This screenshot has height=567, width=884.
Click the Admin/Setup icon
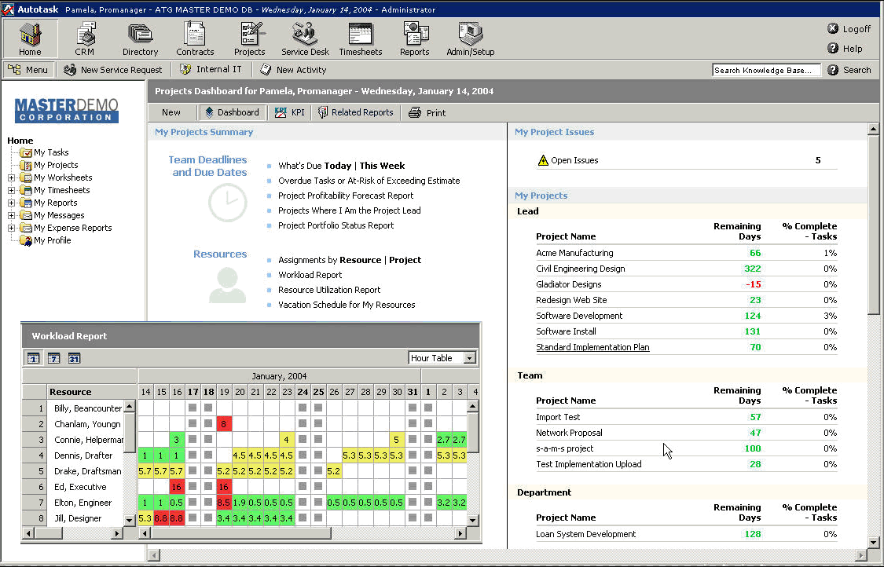tap(470, 38)
